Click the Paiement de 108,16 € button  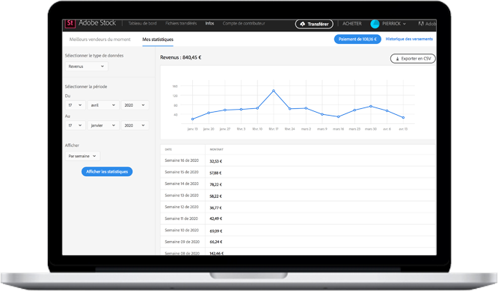coord(357,39)
